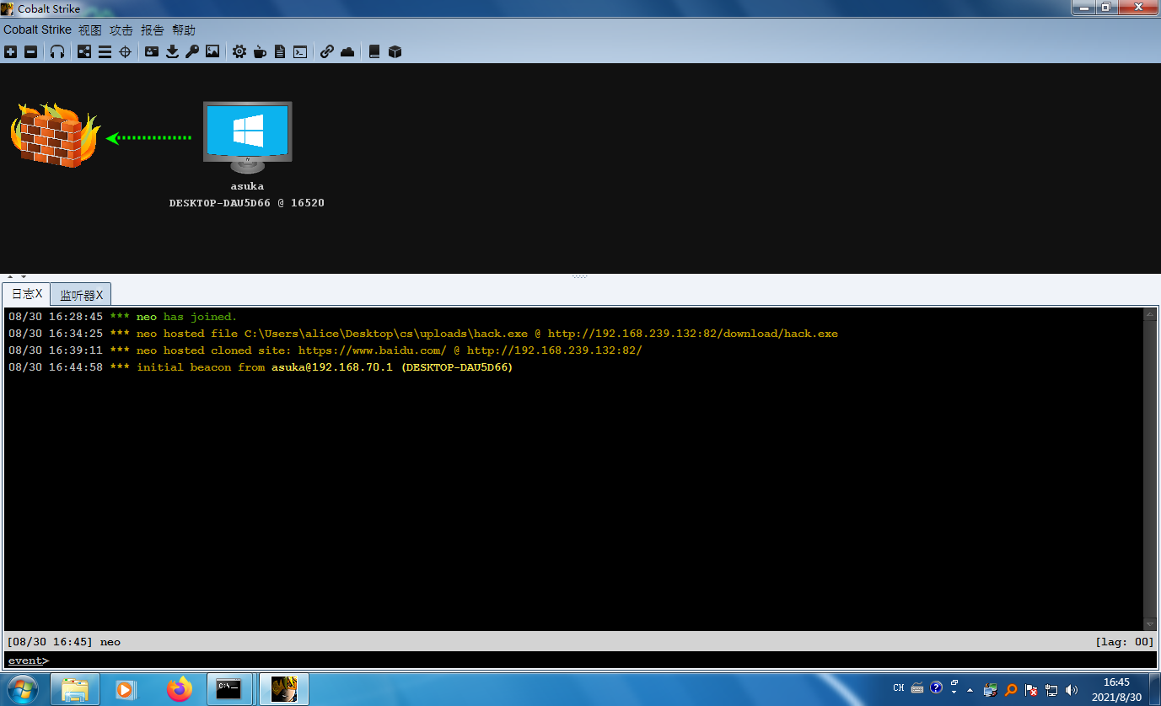Set up Java signed applet (coffee cup)
The image size is (1161, 706).
(260, 51)
